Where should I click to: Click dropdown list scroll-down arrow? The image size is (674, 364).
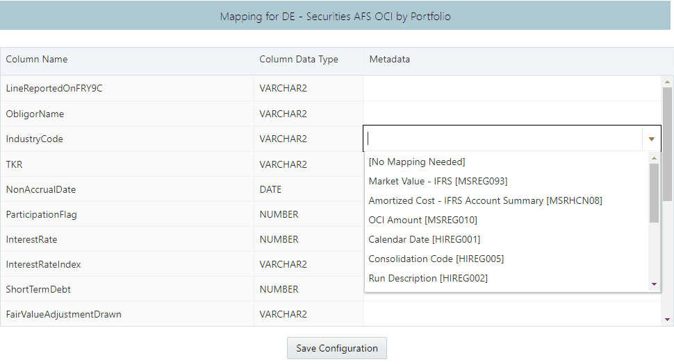654,284
